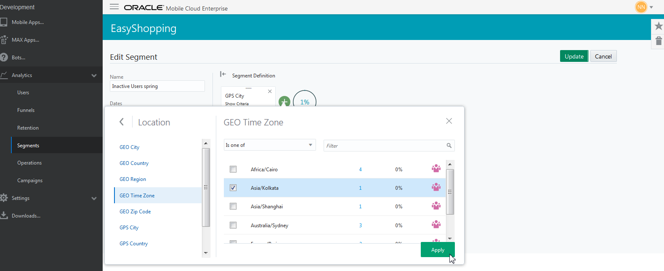Open Downloads in sidebar
Screen dimensions: 664x271
(x=26, y=216)
